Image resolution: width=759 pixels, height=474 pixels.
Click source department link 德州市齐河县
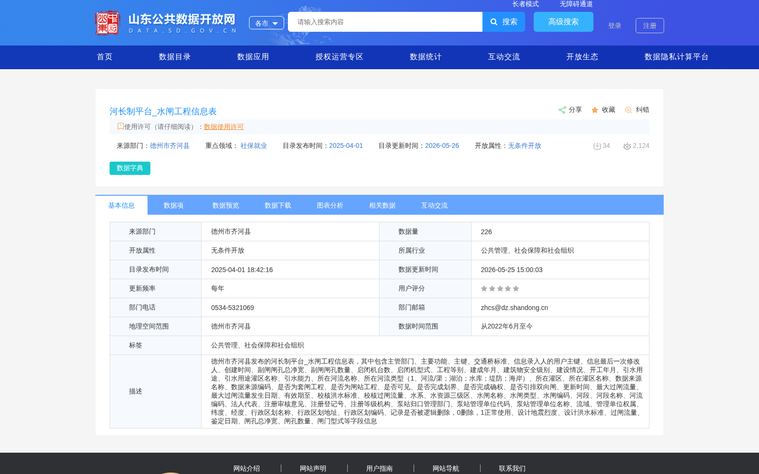click(x=170, y=146)
